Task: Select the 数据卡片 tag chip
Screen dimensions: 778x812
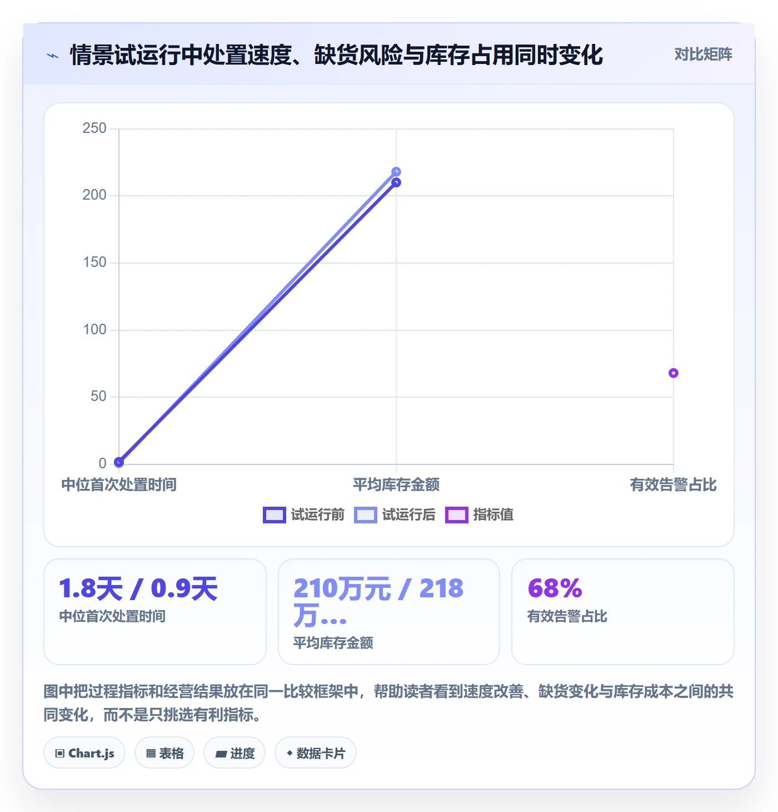Action: pos(316,753)
